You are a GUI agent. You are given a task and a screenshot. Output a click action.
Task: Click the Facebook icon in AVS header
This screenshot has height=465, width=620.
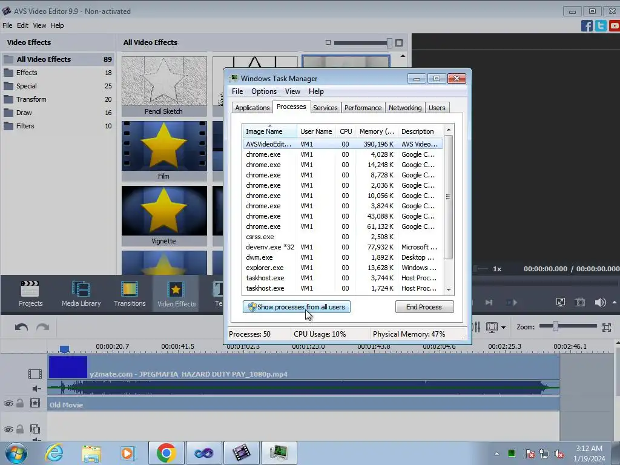pyautogui.click(x=586, y=25)
